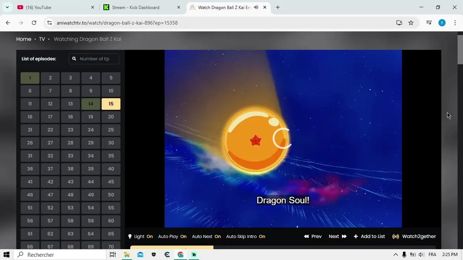The height and width of the screenshot is (260, 463).
Task: Click the Rechercher taskbar search box
Action: tap(60, 255)
